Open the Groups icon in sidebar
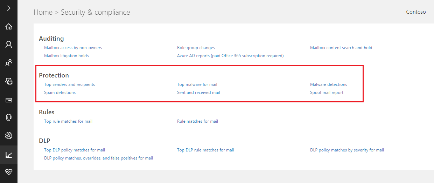Image resolution: width=434 pixels, height=183 pixels. (x=9, y=63)
